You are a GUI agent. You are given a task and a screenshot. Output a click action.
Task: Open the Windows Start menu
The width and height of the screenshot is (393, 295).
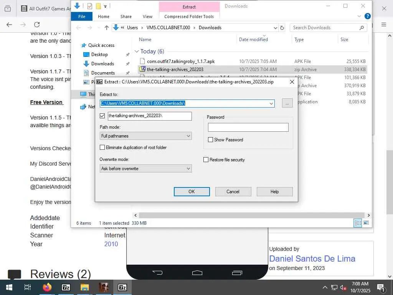tap(9, 287)
